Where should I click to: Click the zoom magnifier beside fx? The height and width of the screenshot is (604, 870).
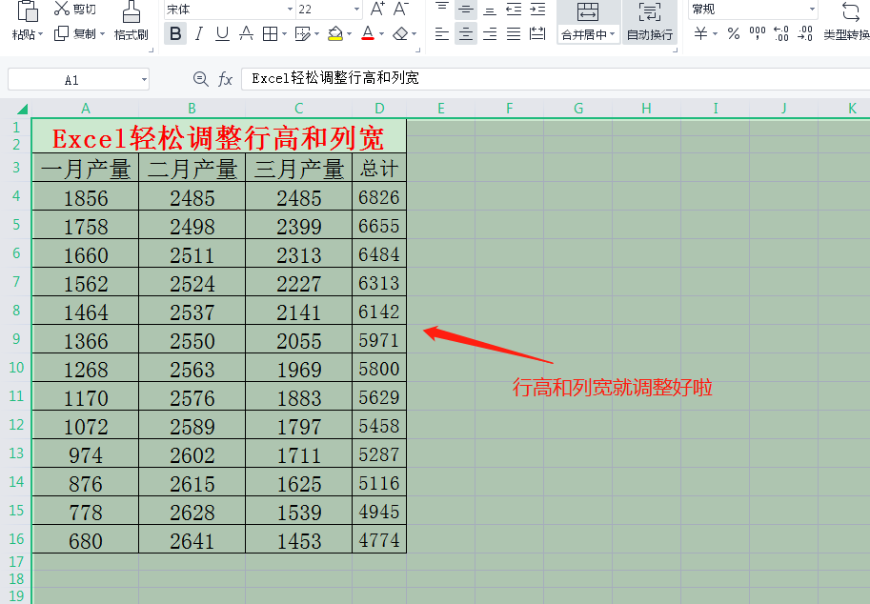200,79
